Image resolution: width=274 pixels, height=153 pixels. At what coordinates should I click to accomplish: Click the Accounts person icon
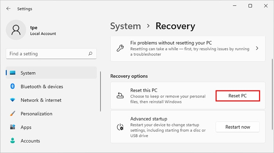[x=13, y=140]
